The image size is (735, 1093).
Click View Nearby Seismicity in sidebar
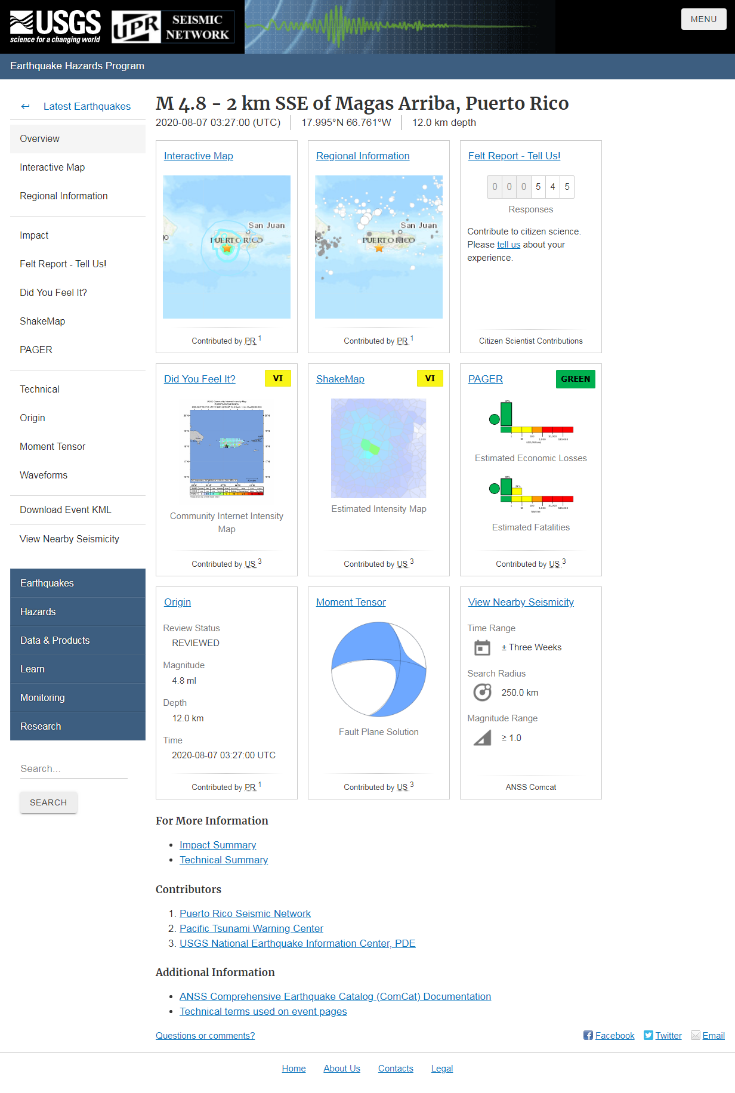78,539
